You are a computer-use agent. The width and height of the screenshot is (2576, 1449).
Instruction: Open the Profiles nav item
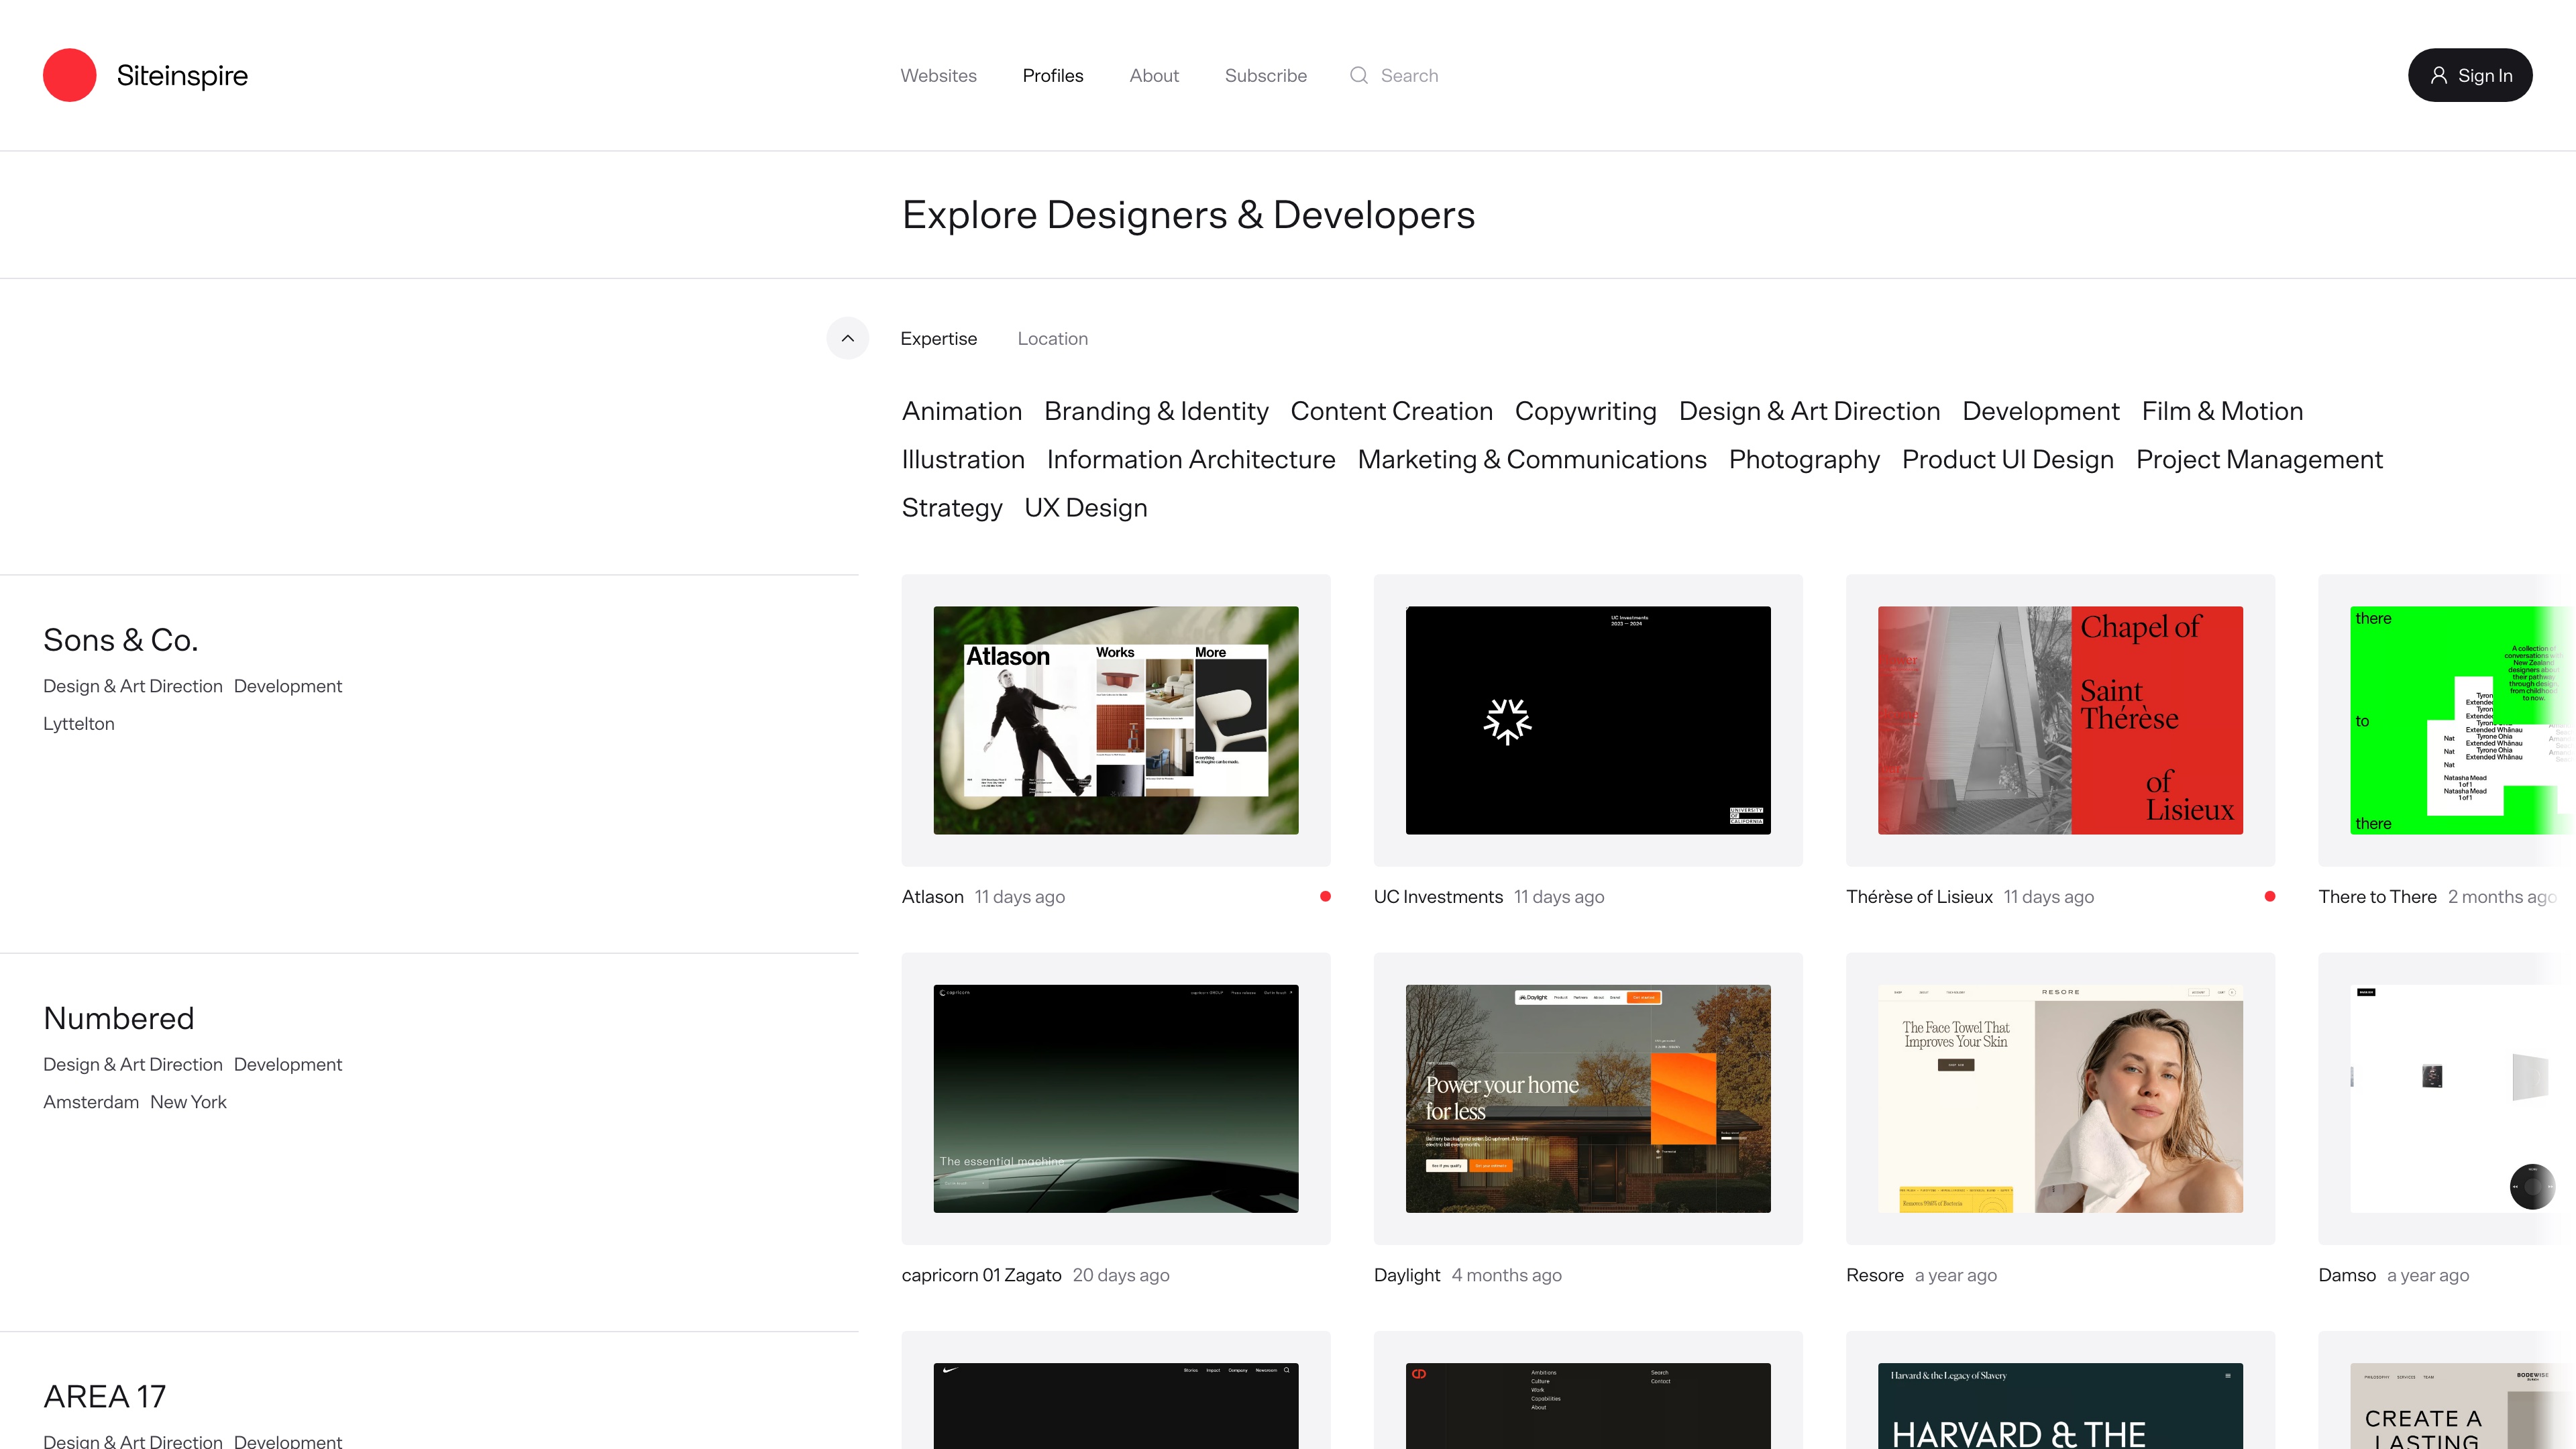(x=1052, y=75)
